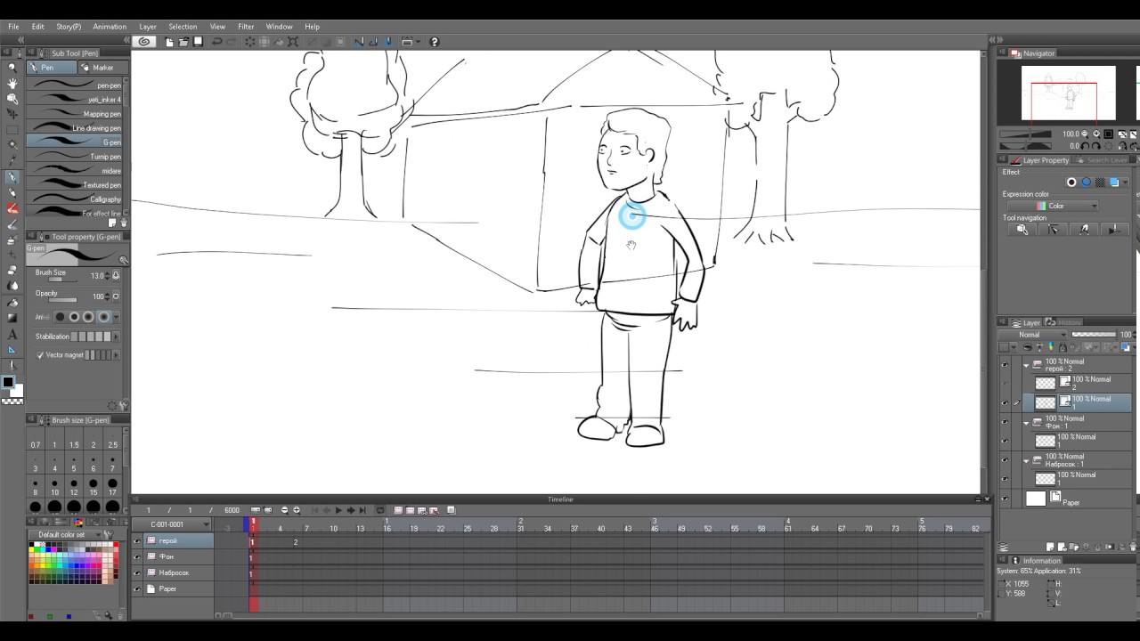Select the rectangle Selection tool

coord(12,130)
